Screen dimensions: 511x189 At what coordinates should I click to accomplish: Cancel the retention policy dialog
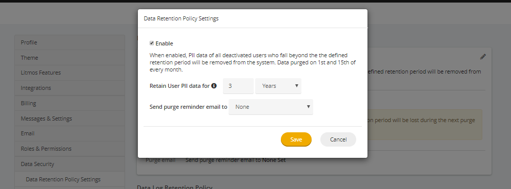pyautogui.click(x=338, y=139)
